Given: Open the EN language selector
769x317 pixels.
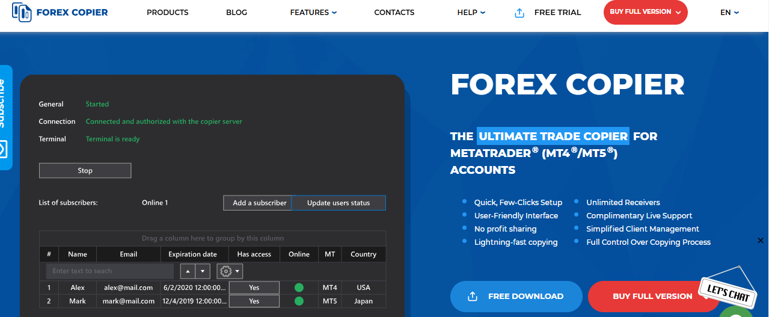Looking at the screenshot, I should [x=729, y=12].
